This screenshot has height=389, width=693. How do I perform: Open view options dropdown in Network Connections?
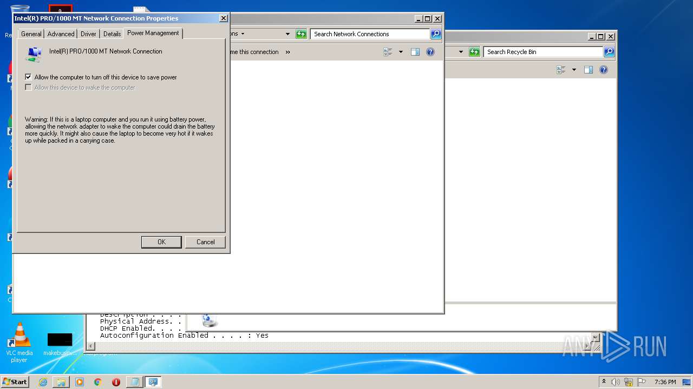[x=401, y=52]
